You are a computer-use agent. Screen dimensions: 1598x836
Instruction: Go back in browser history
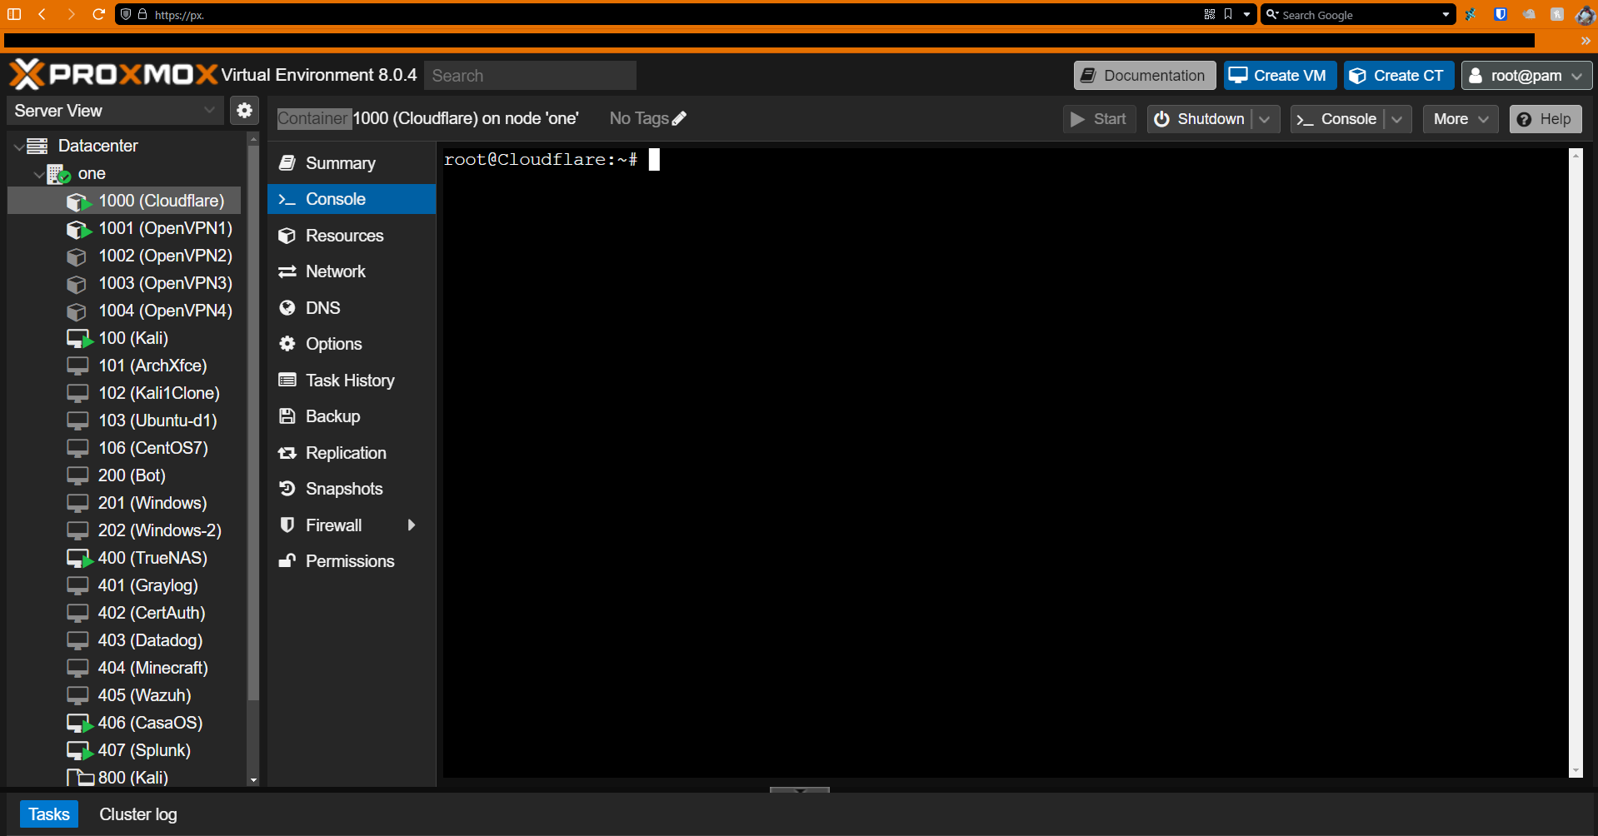(42, 14)
